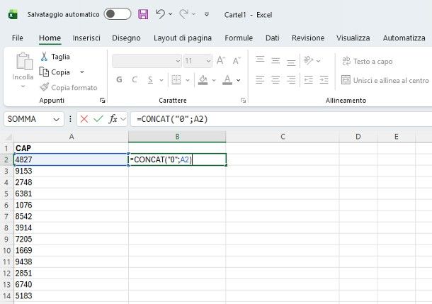This screenshot has height=304, width=432.
Task: Expand the Incolla dropdown arrow
Action: (23, 86)
